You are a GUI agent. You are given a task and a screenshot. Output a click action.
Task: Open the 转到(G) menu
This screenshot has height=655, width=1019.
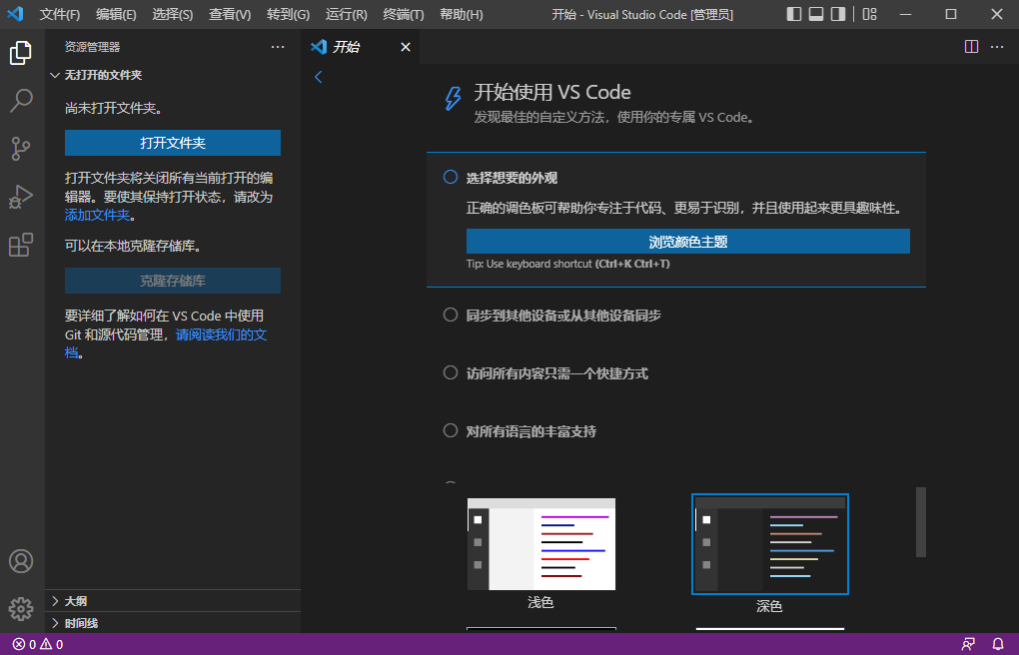coord(288,14)
